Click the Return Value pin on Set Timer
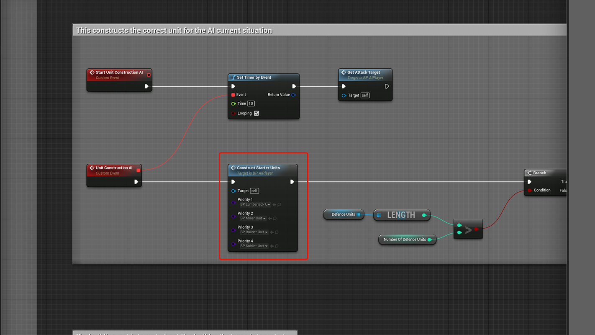 click(x=293, y=95)
